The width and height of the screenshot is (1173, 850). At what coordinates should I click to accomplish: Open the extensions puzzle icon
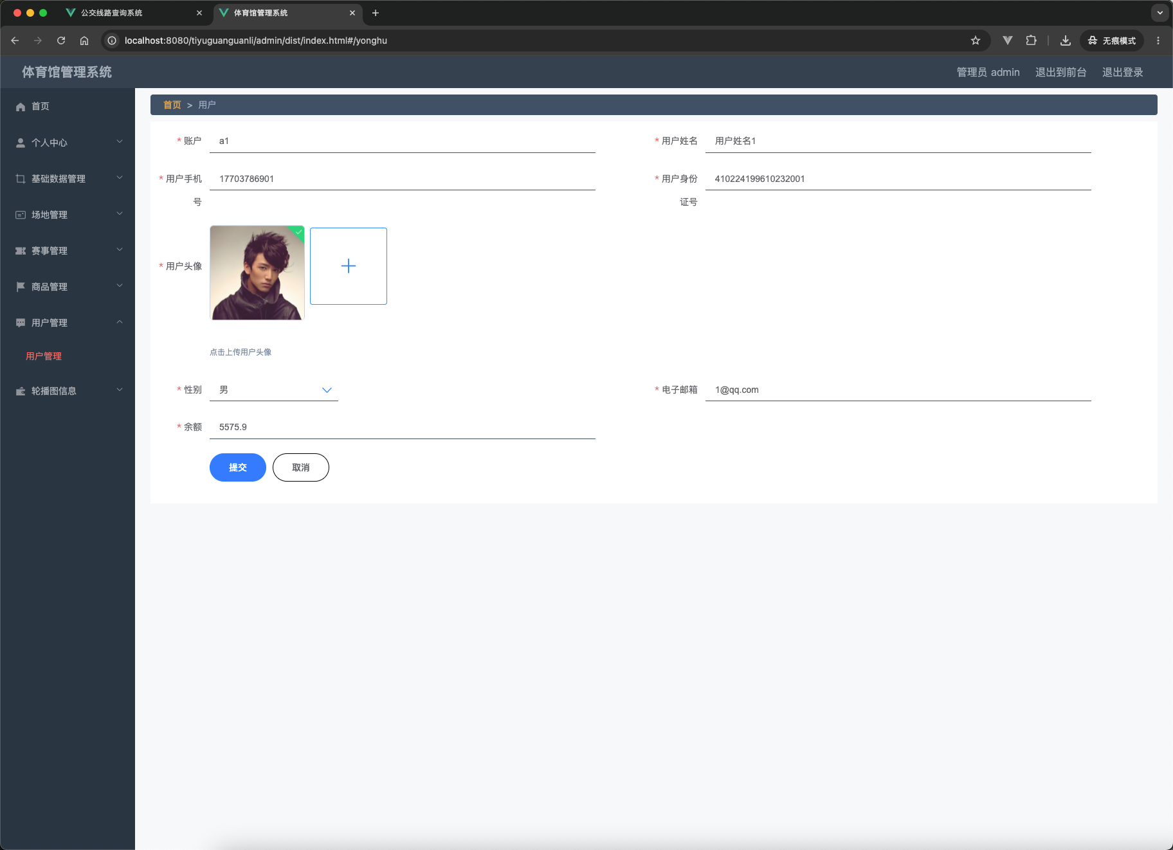pyautogui.click(x=1031, y=41)
